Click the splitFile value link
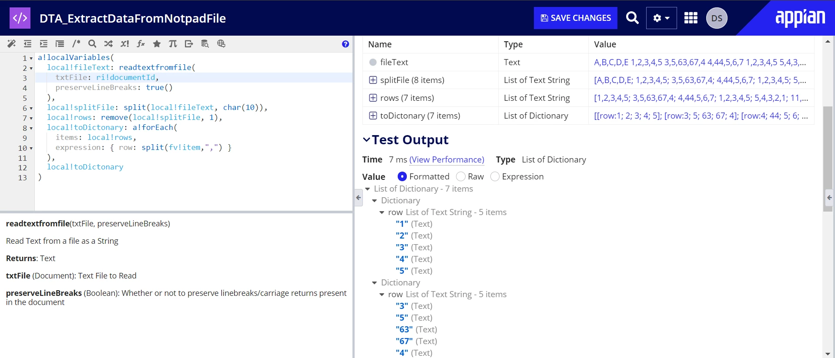The width and height of the screenshot is (835, 358). pos(700,80)
